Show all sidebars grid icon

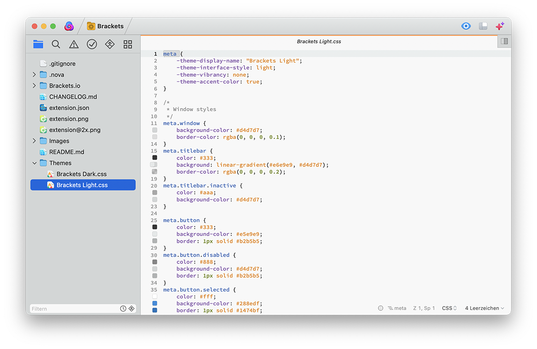pos(128,44)
